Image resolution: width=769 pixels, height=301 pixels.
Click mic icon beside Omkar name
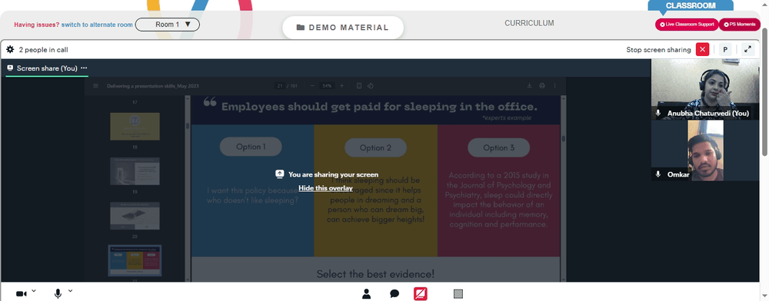click(x=658, y=174)
